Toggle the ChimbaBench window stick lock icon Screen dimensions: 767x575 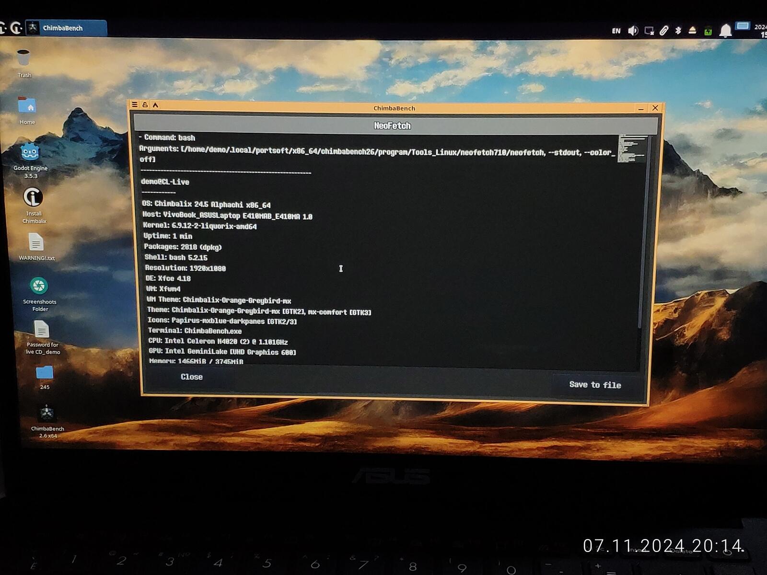145,104
